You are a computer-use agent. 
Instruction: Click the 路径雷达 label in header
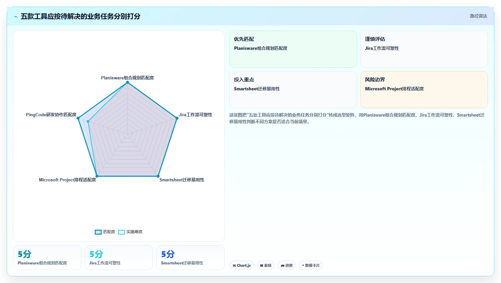click(478, 16)
